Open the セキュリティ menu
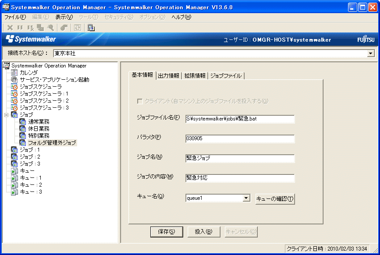This screenshot has width=380, height=255. (x=119, y=17)
